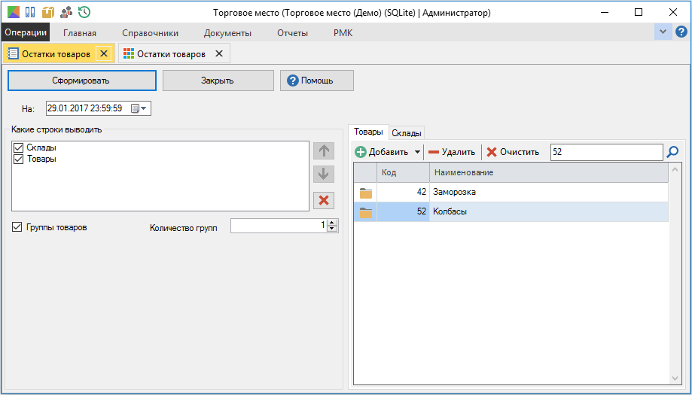Viewport: 692px width, 395px height.
Task: Move selected row up with arrow button
Action: [x=324, y=150]
